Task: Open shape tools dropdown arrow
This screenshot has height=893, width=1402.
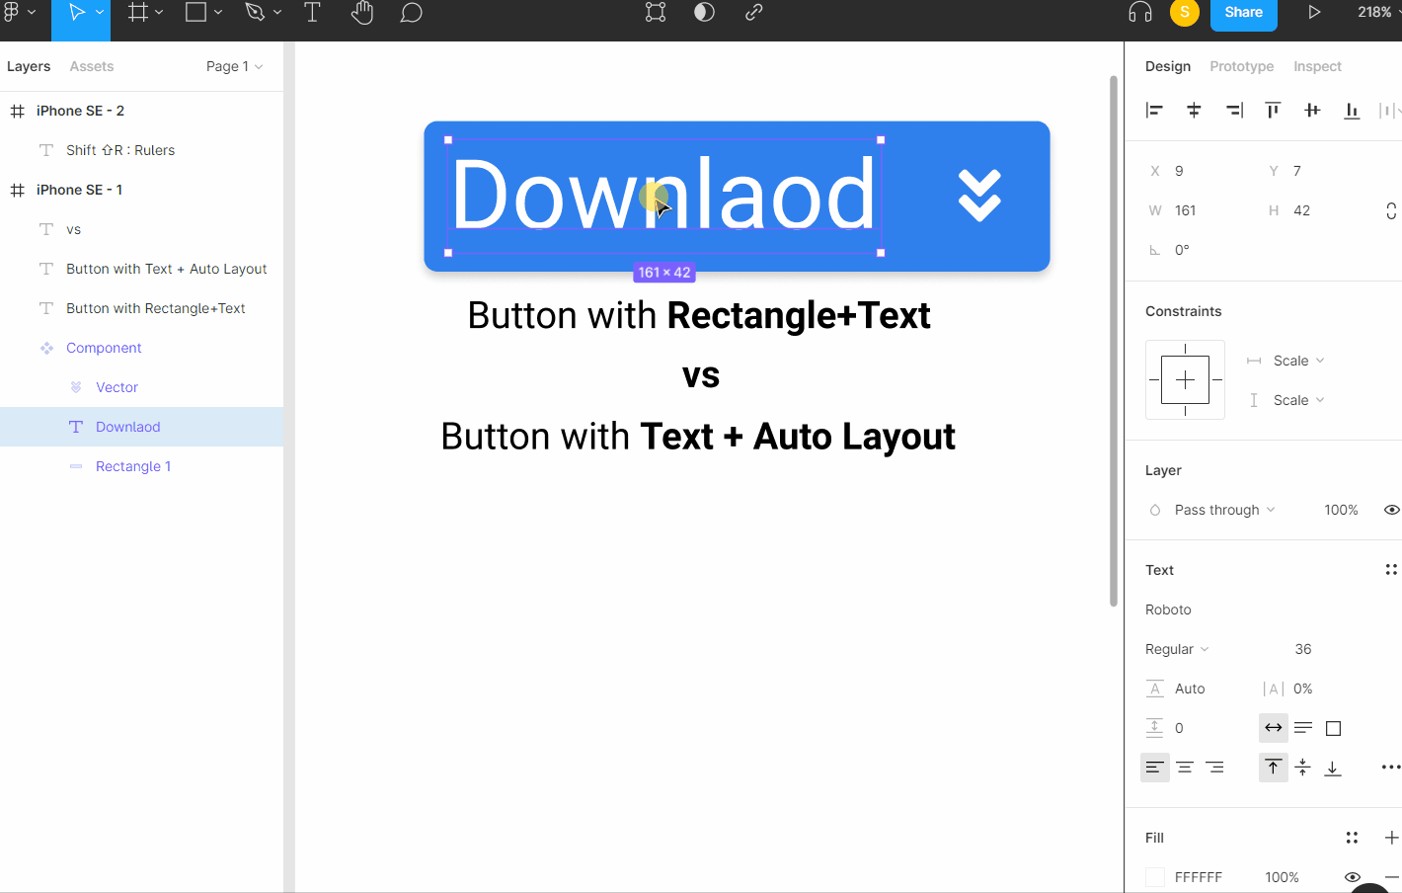Action: [218, 12]
